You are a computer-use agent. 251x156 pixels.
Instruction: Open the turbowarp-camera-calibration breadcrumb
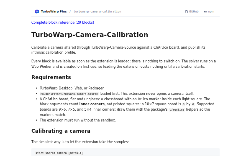pyautogui.click(x=97, y=12)
